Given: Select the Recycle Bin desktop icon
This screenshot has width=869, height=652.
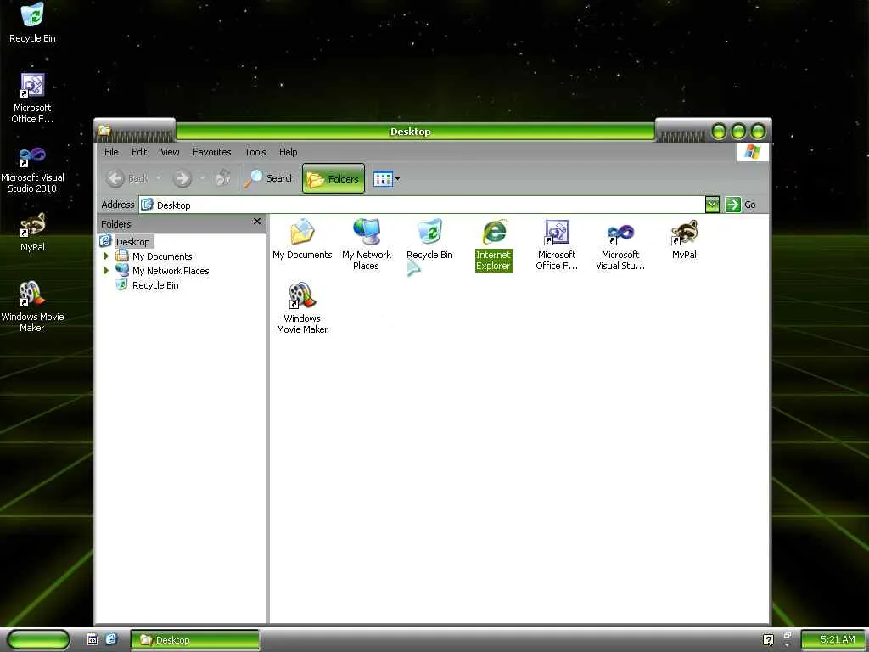Looking at the screenshot, I should 32,23.
